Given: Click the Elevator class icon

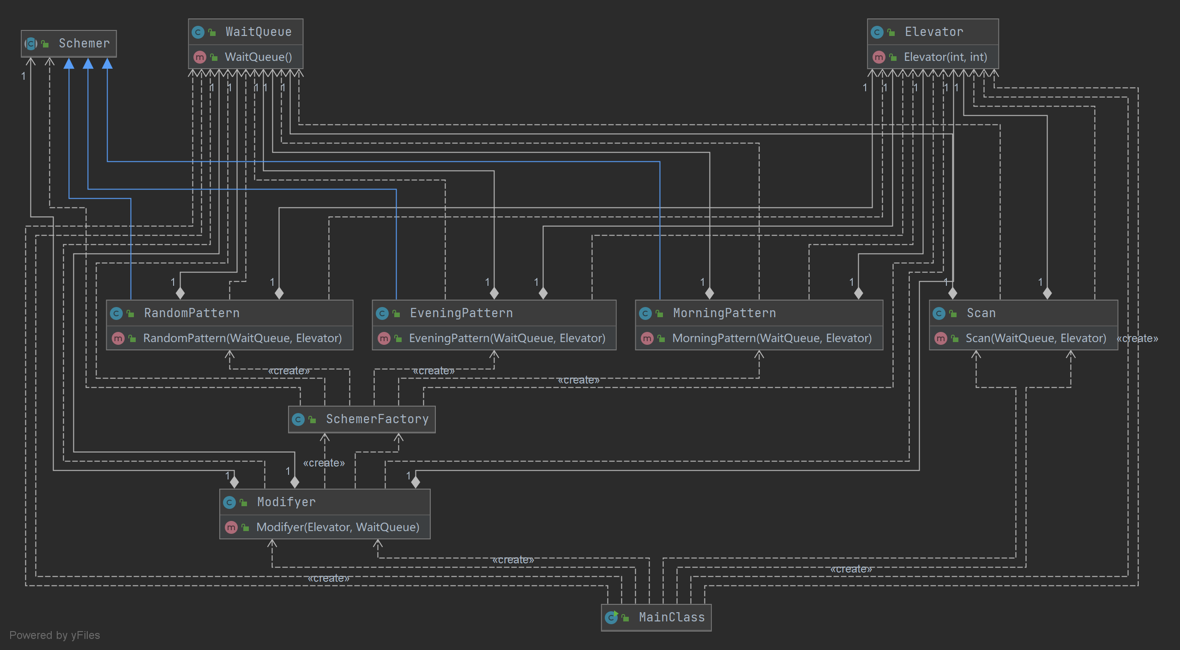Looking at the screenshot, I should [877, 32].
